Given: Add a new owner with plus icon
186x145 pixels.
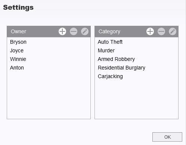Looking at the screenshot, I should (x=62, y=31).
